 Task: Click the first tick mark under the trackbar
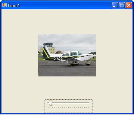pos(48,108)
